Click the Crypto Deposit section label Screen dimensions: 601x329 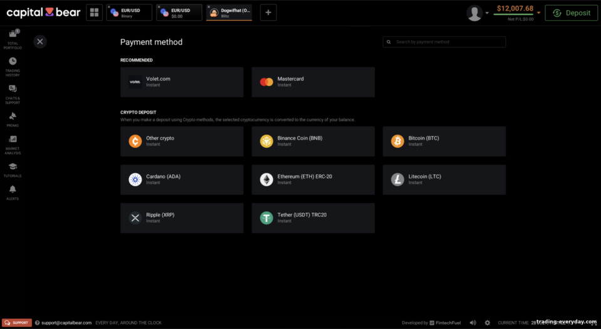coord(138,112)
